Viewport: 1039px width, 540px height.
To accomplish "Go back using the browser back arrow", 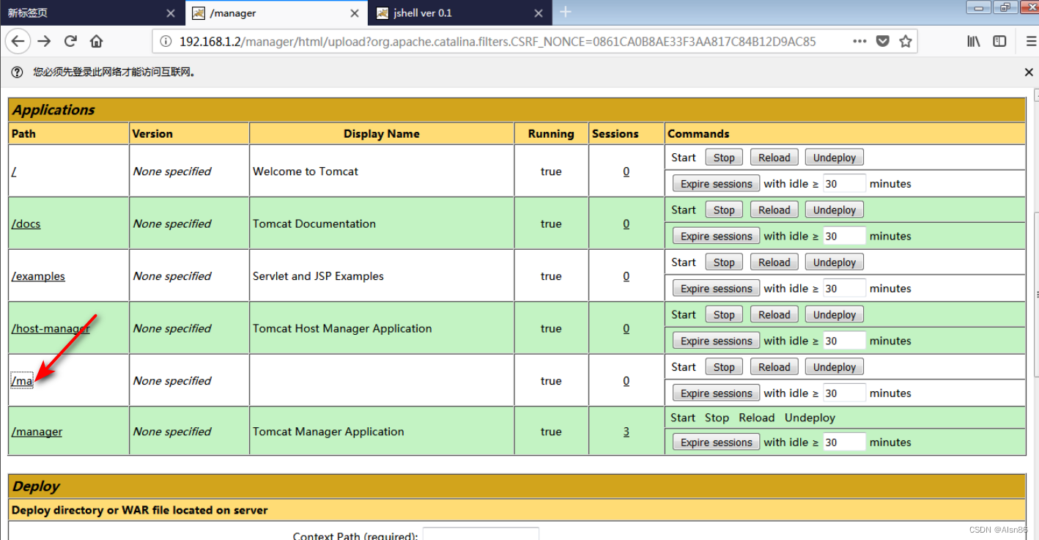I will click(18, 41).
